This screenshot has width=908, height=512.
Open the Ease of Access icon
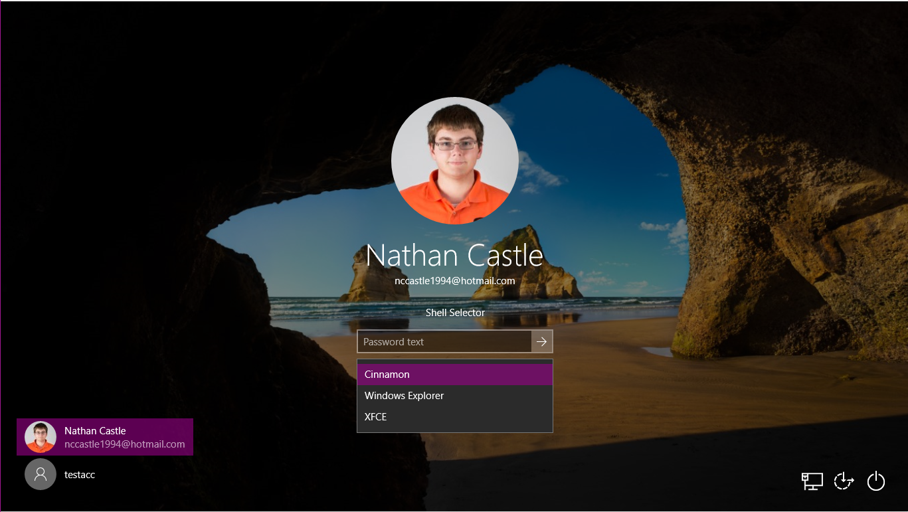(x=844, y=481)
